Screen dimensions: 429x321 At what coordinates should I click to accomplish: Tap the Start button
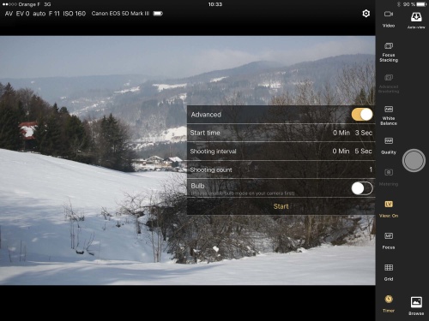click(281, 206)
